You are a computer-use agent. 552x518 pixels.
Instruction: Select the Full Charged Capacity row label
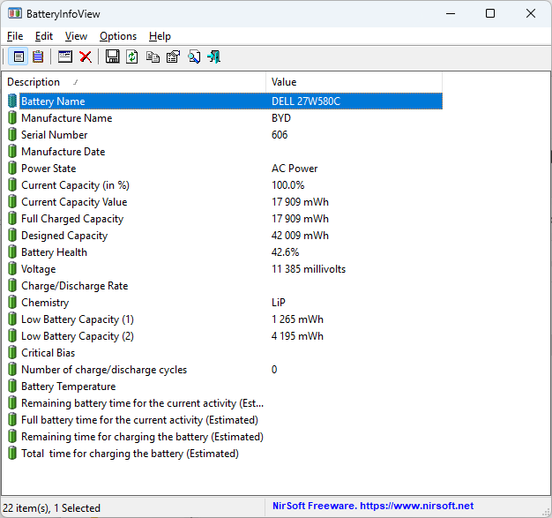click(x=72, y=219)
